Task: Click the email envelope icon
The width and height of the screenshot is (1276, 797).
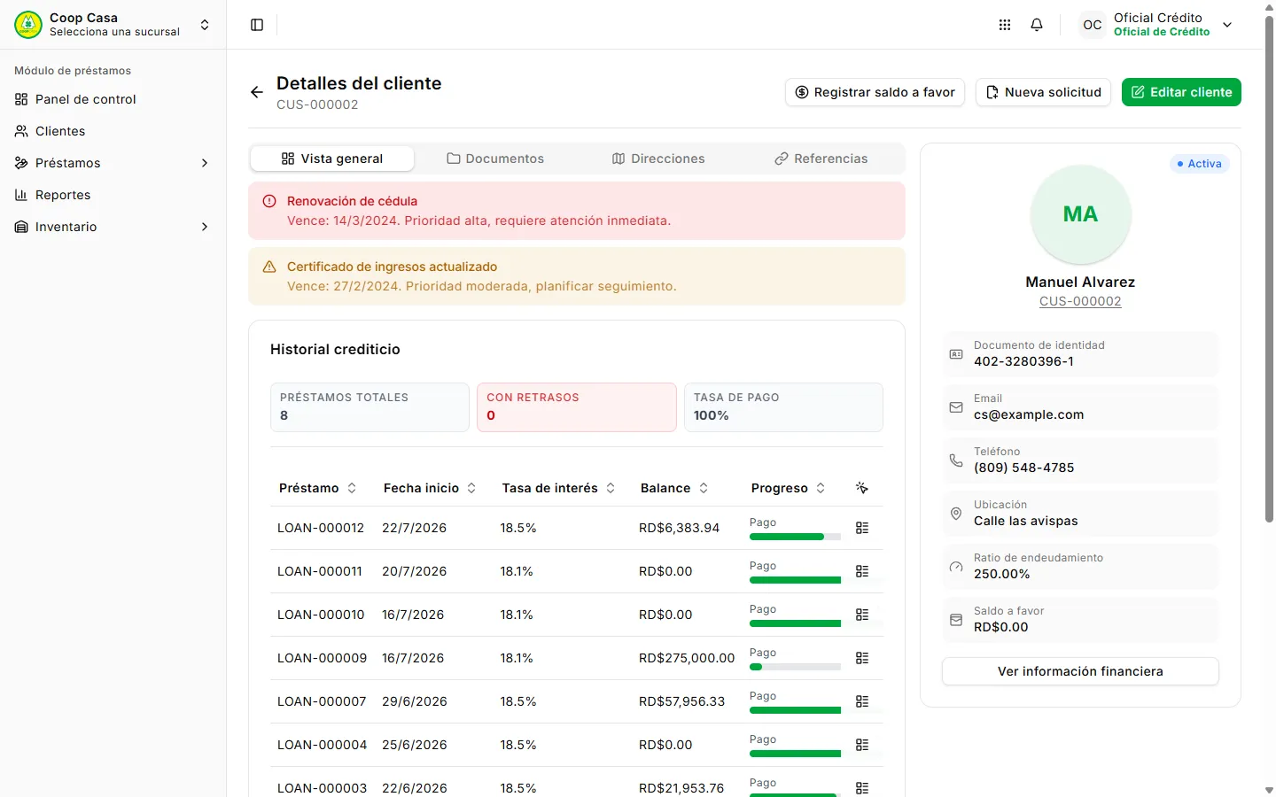Action: click(x=956, y=407)
